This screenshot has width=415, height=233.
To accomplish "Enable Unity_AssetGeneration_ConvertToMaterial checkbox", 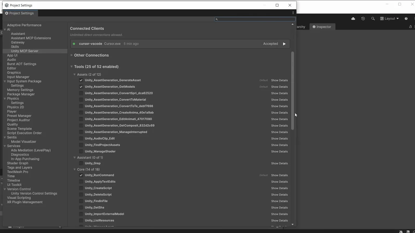I will click(81, 100).
